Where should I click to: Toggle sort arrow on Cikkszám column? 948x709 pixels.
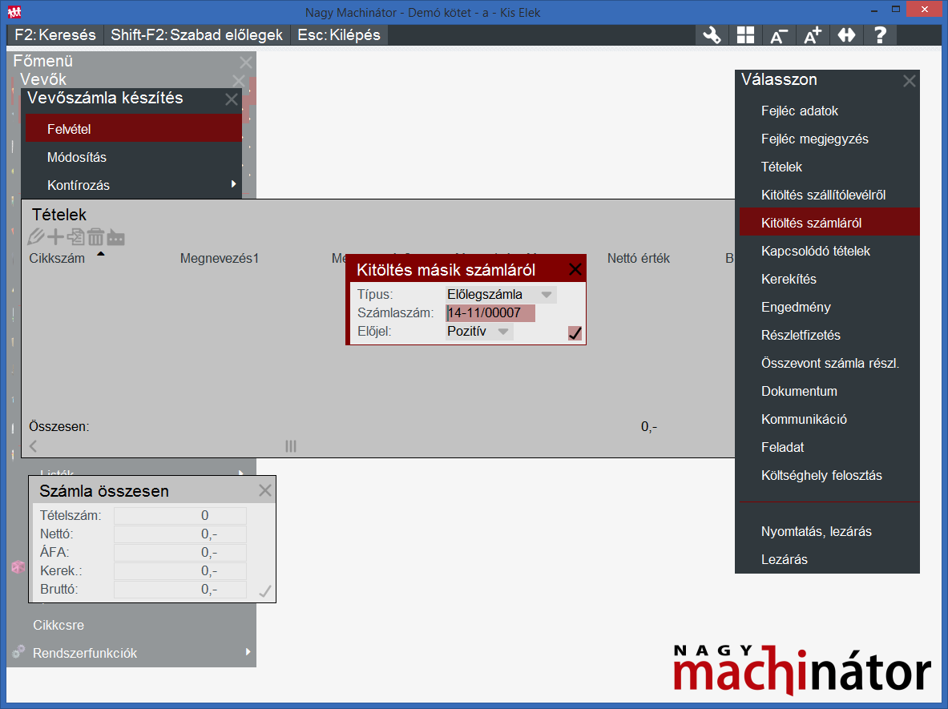[x=101, y=254]
